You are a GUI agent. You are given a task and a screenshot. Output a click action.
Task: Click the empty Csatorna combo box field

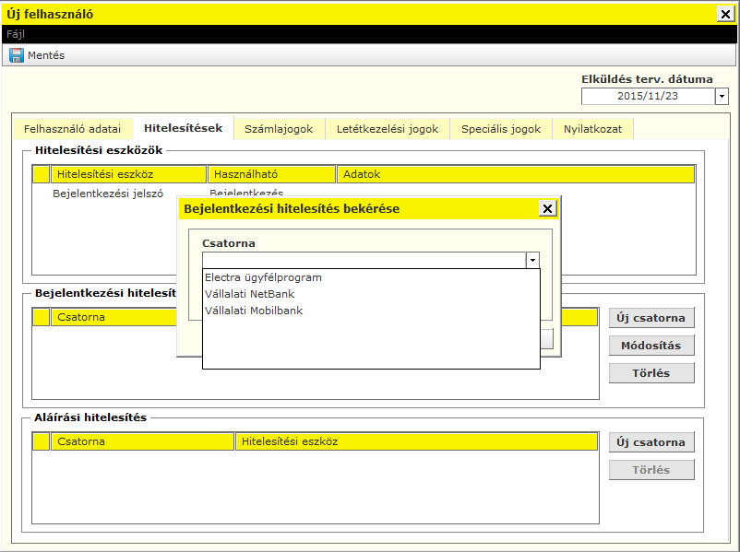click(364, 260)
